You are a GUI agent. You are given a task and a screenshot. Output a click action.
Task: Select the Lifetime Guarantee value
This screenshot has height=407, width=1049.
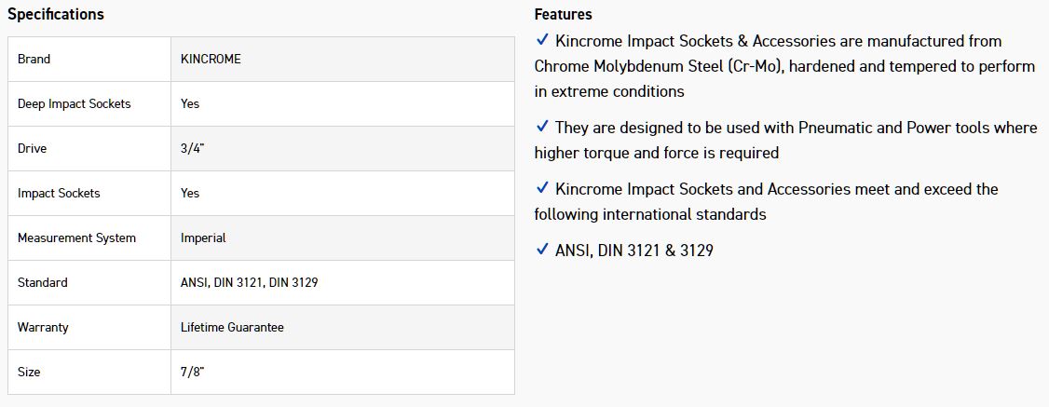pos(232,327)
